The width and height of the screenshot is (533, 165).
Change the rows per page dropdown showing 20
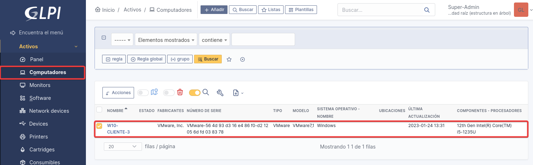coord(123,146)
